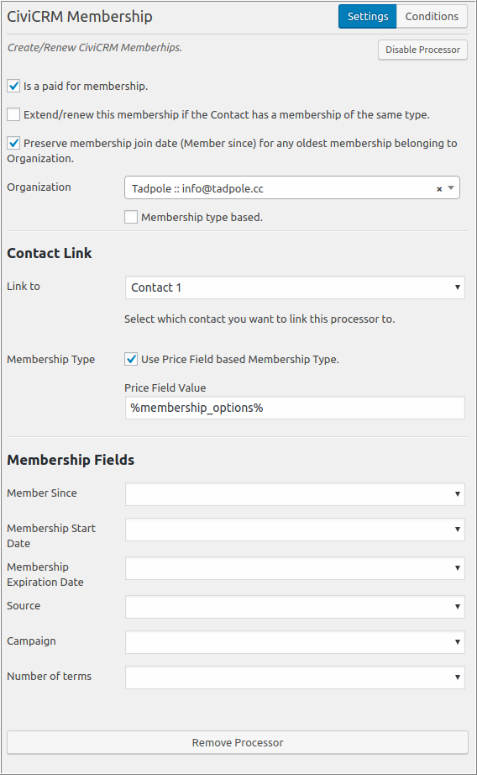
Task: Open the Link to Contact 1 dropdown
Action: [x=295, y=287]
